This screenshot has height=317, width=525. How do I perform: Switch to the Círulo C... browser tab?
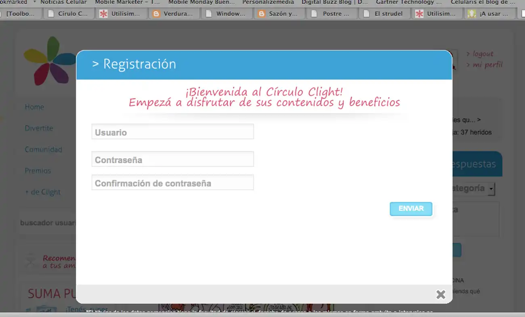[x=68, y=14]
